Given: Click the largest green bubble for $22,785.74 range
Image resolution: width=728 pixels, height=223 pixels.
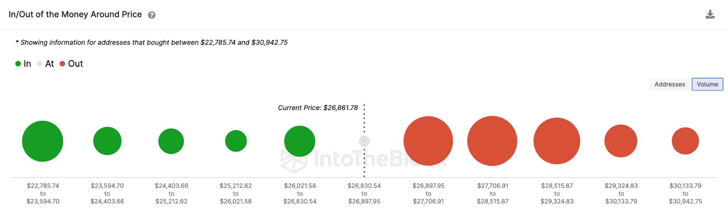Looking at the screenshot, I should tap(42, 141).
